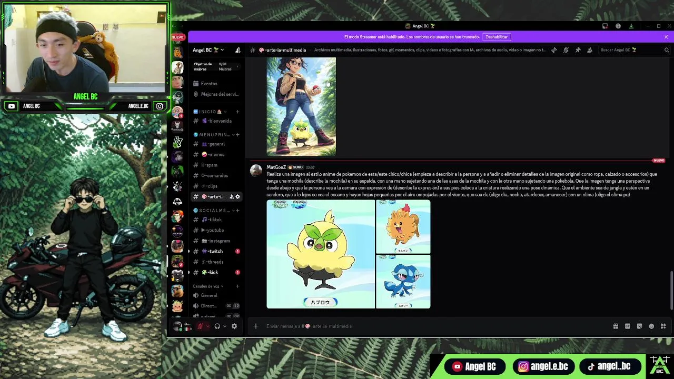Viewport: 674px width, 379px height.
Task: Open the memes channel
Action: [x=216, y=155]
